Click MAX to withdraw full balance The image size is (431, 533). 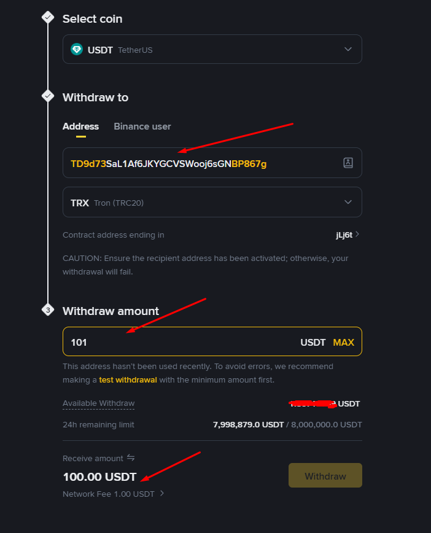click(343, 342)
